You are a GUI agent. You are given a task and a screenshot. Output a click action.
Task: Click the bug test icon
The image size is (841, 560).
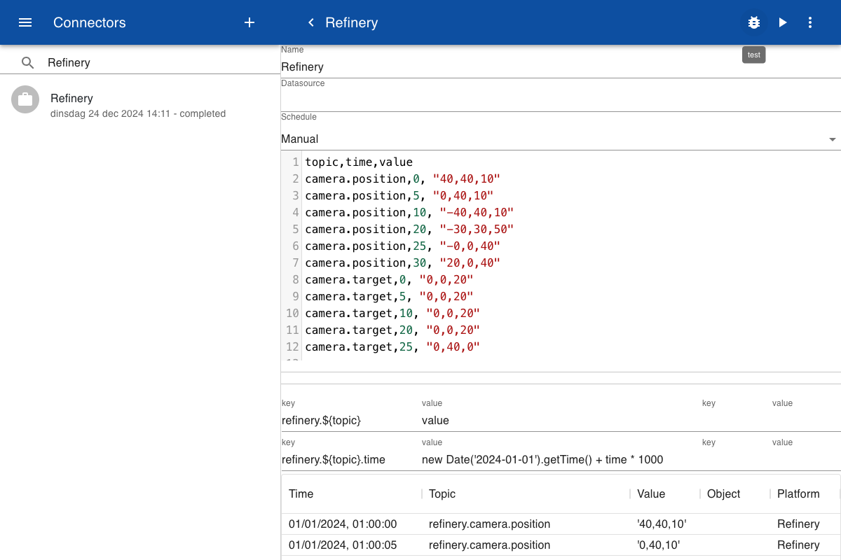pos(754,22)
